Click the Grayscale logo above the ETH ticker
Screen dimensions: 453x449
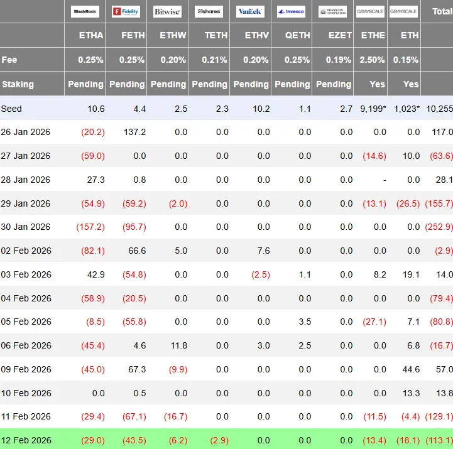(404, 11)
